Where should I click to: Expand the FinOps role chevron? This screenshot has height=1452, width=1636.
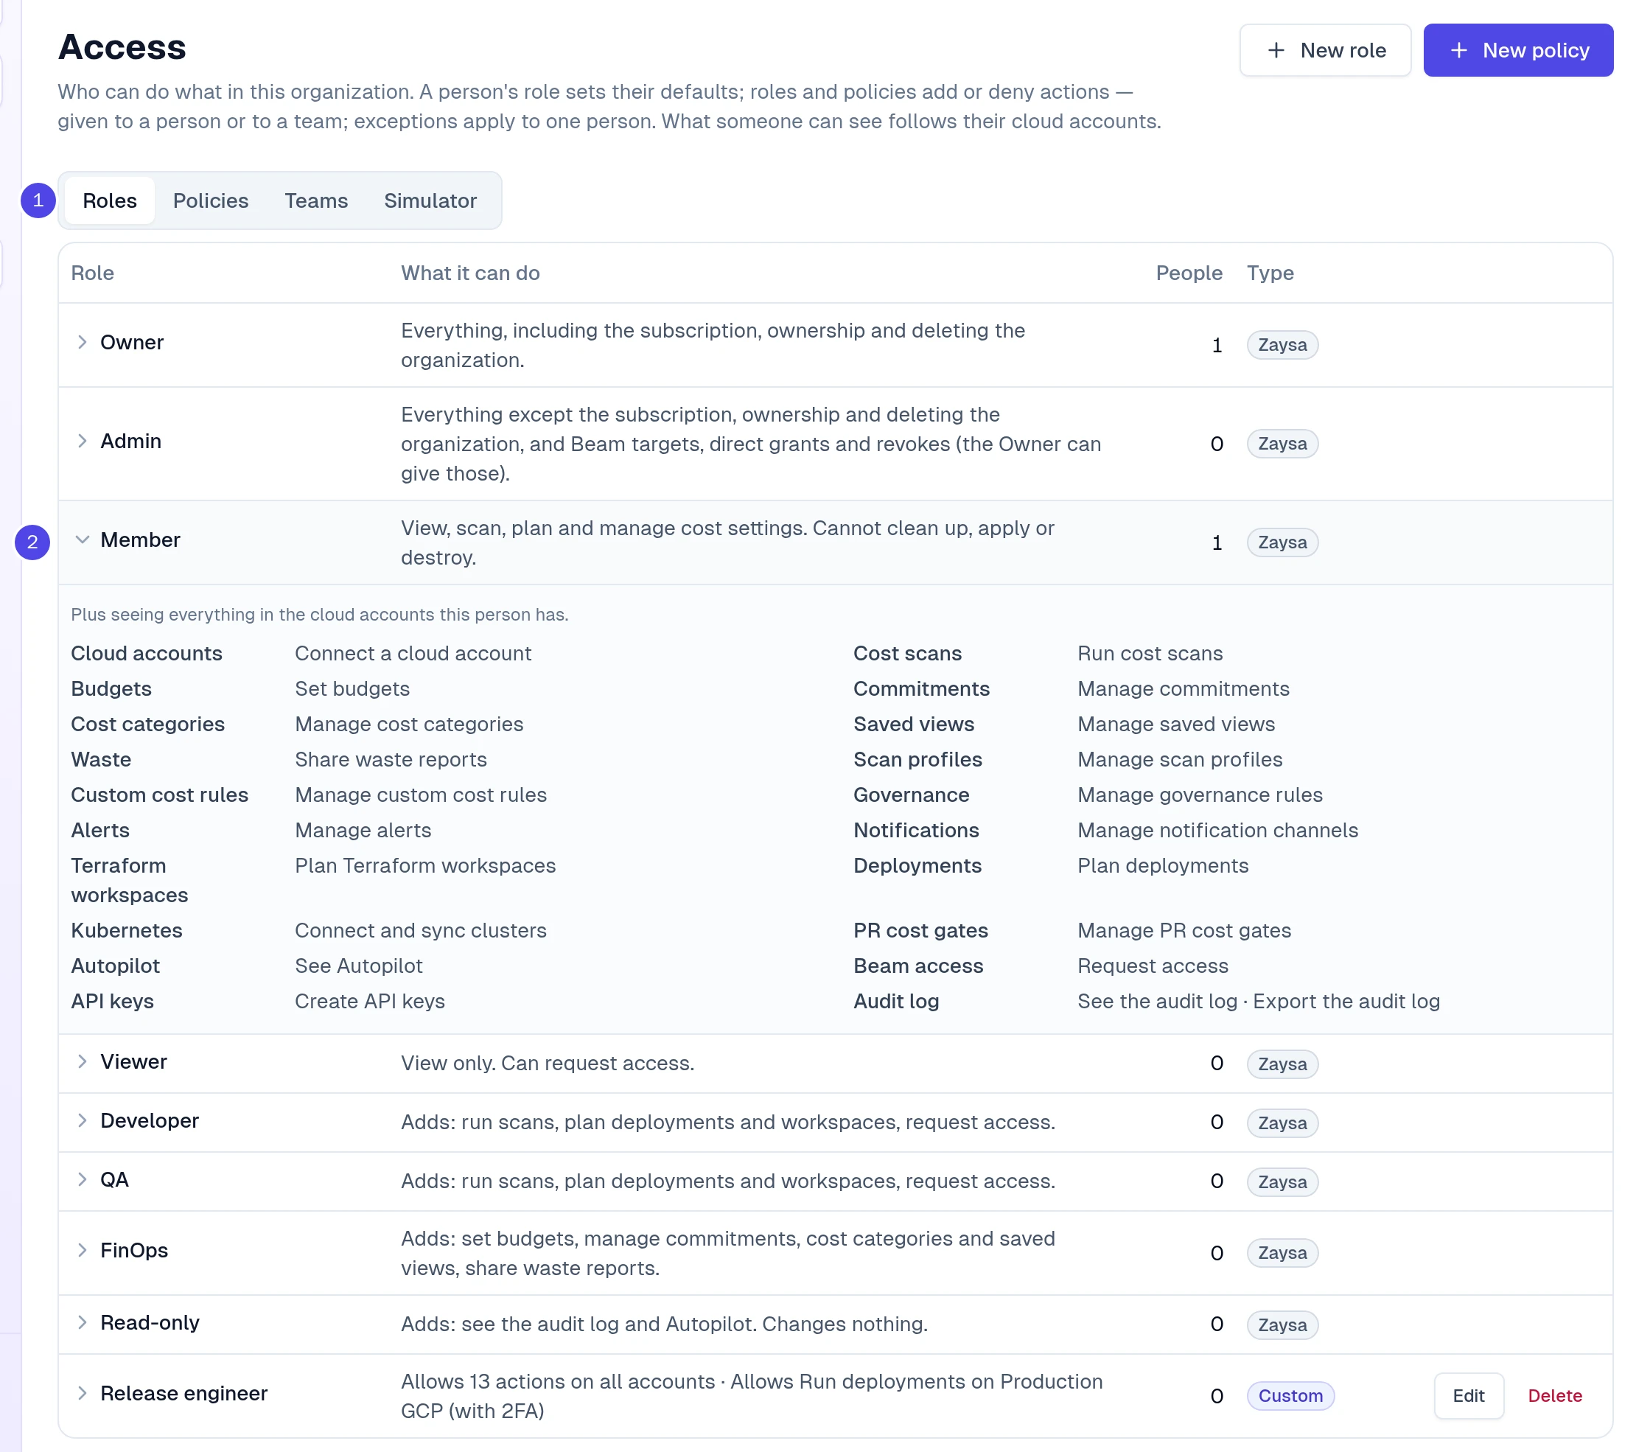[x=82, y=1250]
